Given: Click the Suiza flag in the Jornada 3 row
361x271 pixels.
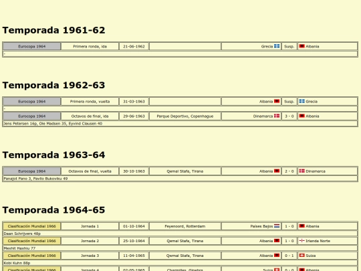Looking at the screenshot, I should coord(302,256).
